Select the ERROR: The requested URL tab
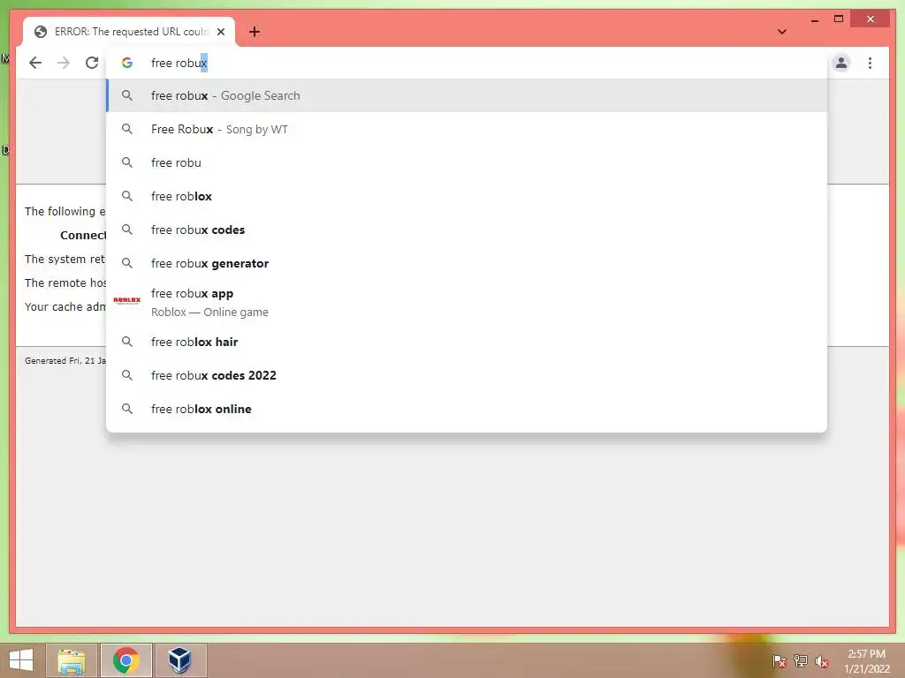905x678 pixels. click(x=129, y=32)
